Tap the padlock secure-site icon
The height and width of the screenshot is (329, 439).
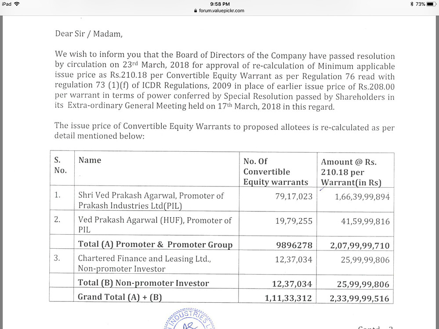point(196,11)
